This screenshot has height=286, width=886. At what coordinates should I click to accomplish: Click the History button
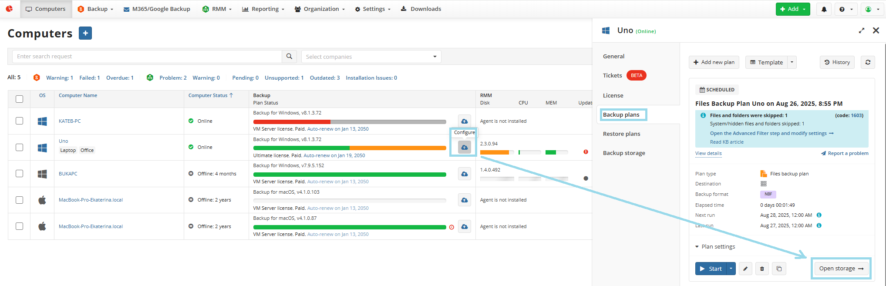tap(837, 62)
